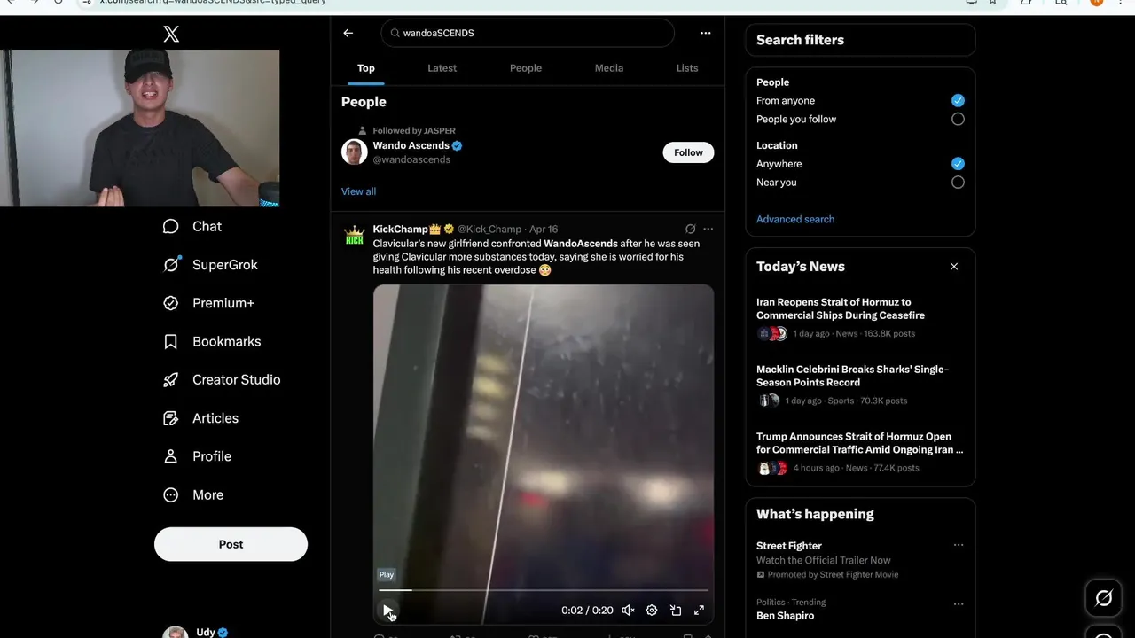Select From anyone radio option
This screenshot has width=1135, height=638.
(958, 101)
